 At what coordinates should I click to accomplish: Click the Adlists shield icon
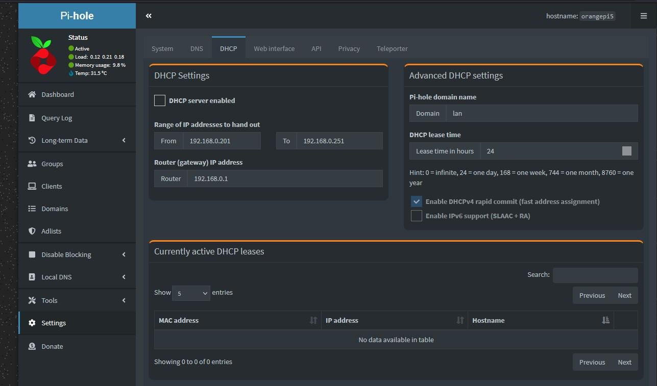(32, 231)
